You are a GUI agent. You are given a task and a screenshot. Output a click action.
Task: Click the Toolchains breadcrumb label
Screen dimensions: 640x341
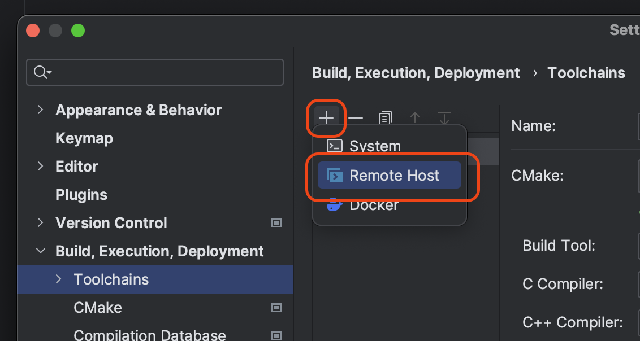[x=586, y=73]
